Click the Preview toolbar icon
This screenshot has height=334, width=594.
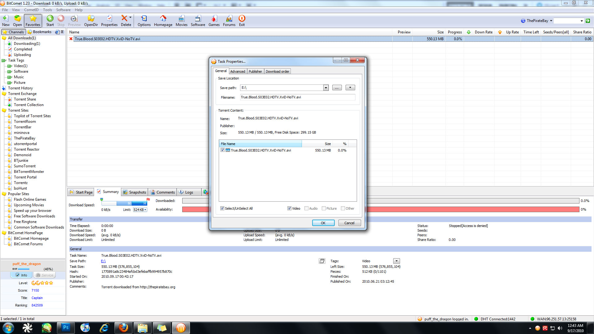point(74,21)
